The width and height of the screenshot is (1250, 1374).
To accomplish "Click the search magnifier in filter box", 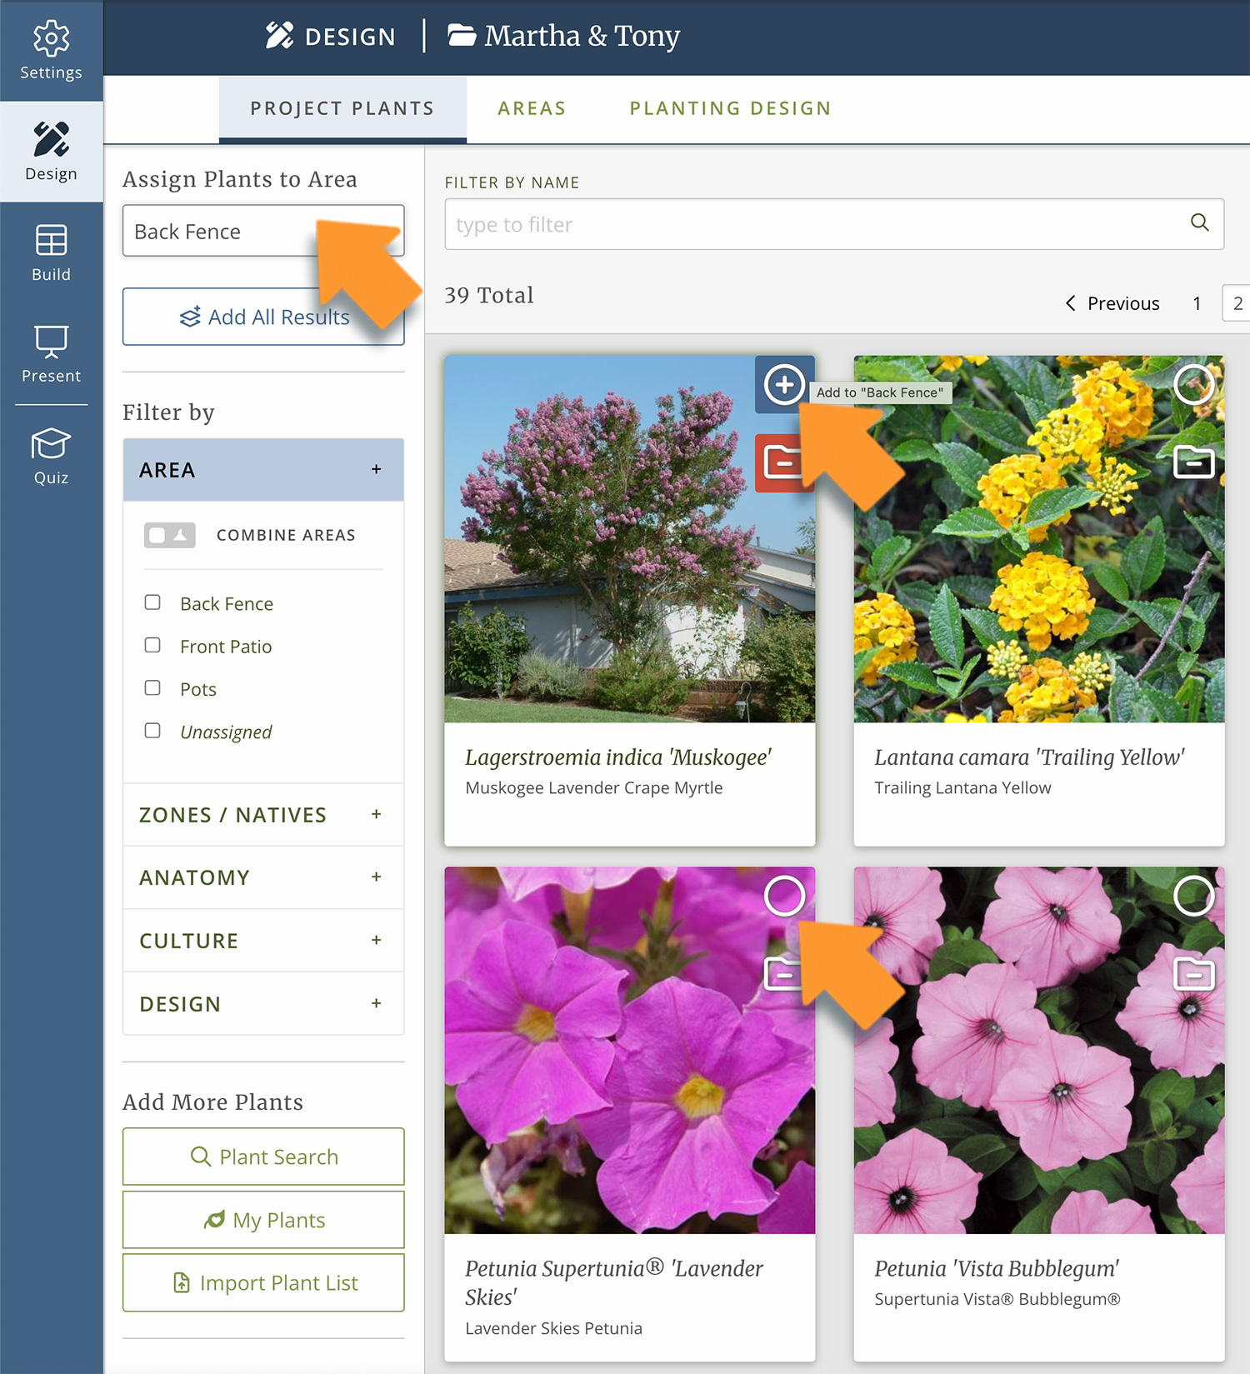I will tap(1199, 222).
